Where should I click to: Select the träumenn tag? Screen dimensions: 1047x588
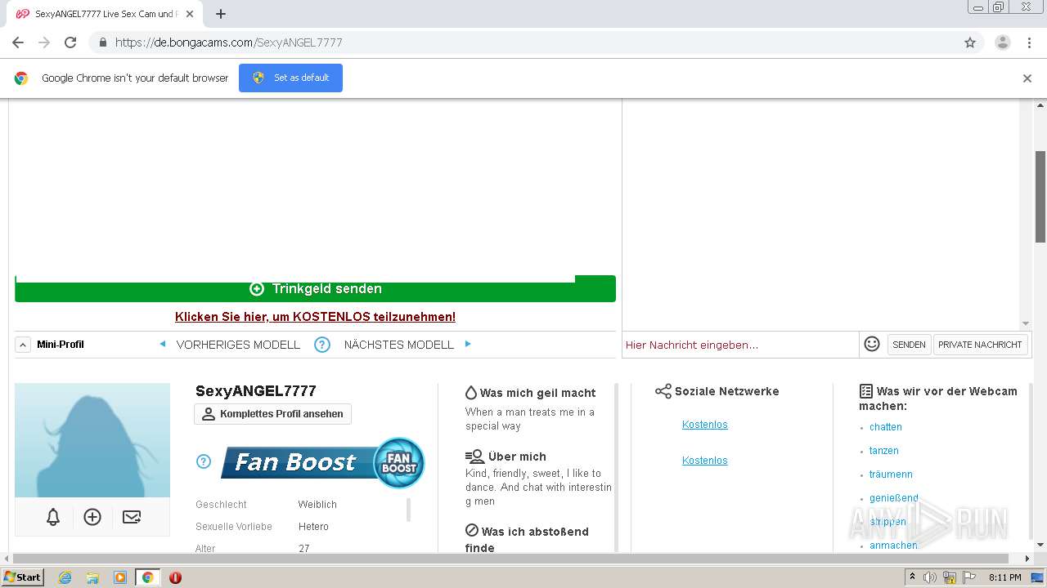pos(891,474)
